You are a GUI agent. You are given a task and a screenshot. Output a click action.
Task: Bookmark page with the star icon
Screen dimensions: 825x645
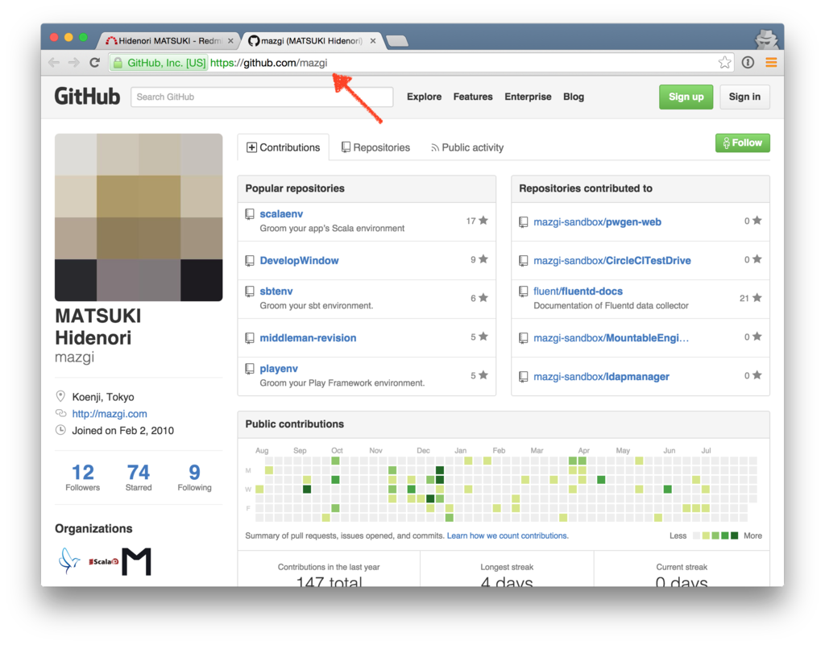pyautogui.click(x=724, y=63)
